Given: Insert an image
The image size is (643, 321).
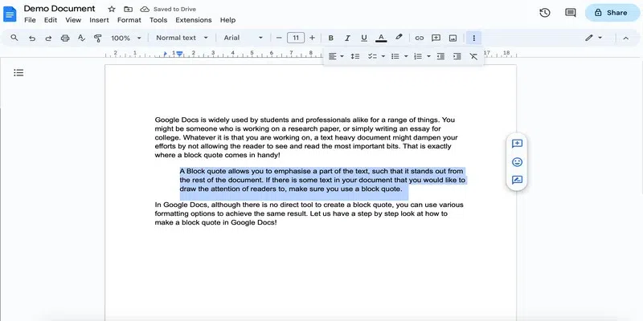Looking at the screenshot, I should click(453, 38).
